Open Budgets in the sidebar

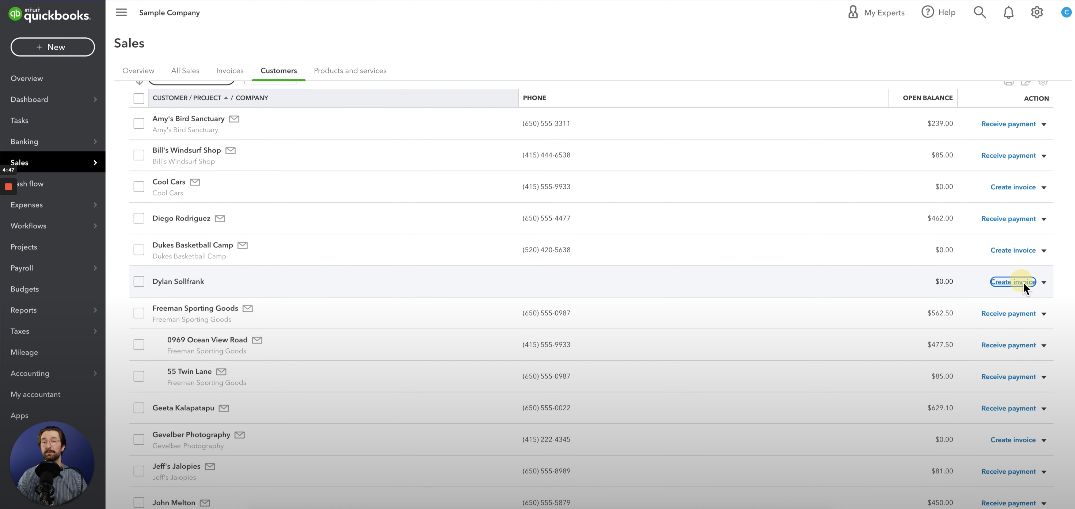(x=25, y=289)
